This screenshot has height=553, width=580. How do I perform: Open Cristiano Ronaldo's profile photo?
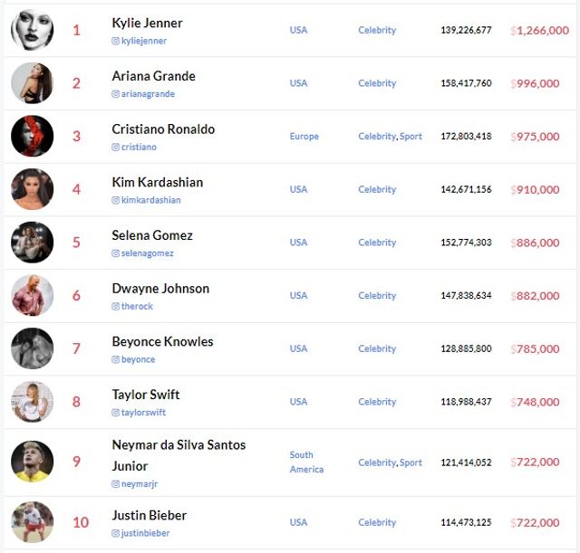coord(33,137)
